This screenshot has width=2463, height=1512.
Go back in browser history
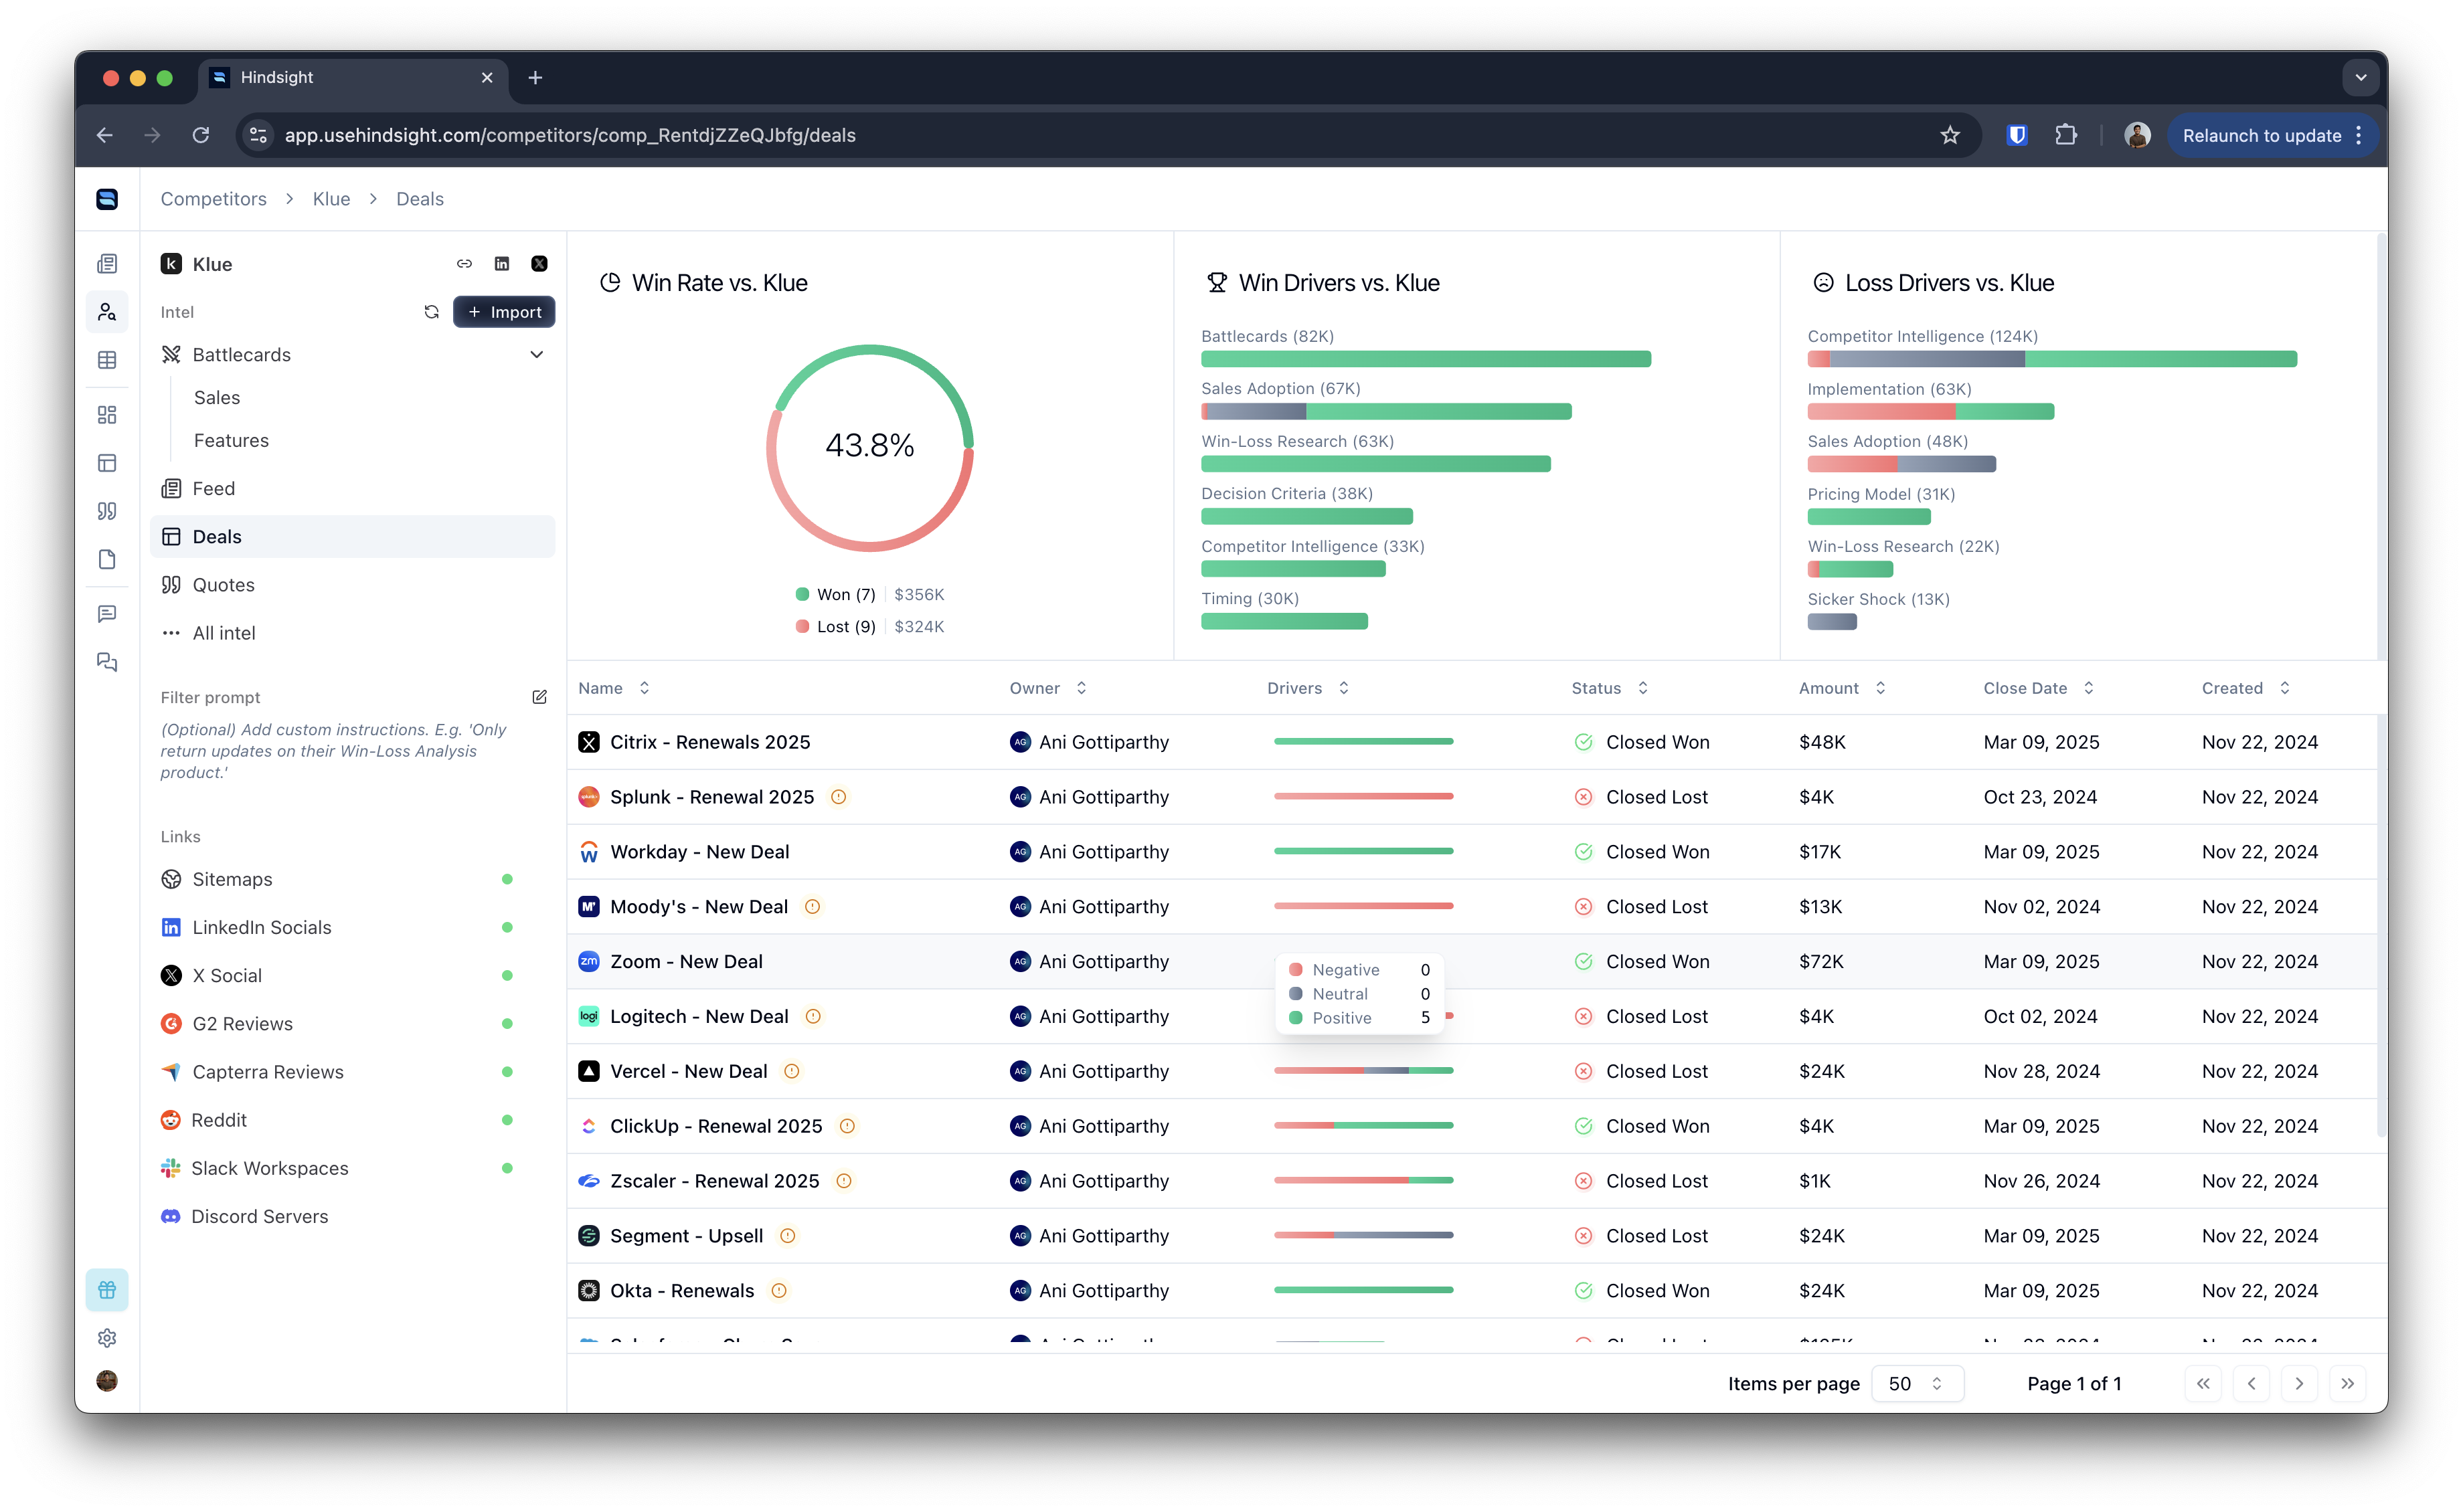[x=105, y=135]
